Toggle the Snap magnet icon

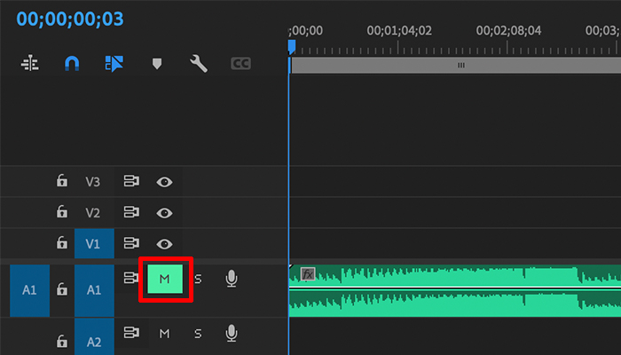(x=72, y=63)
